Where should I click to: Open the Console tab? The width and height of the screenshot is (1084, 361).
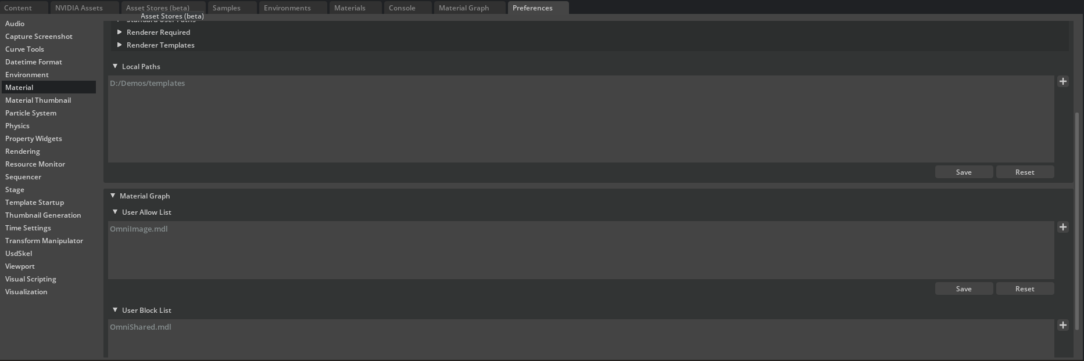coord(408,8)
